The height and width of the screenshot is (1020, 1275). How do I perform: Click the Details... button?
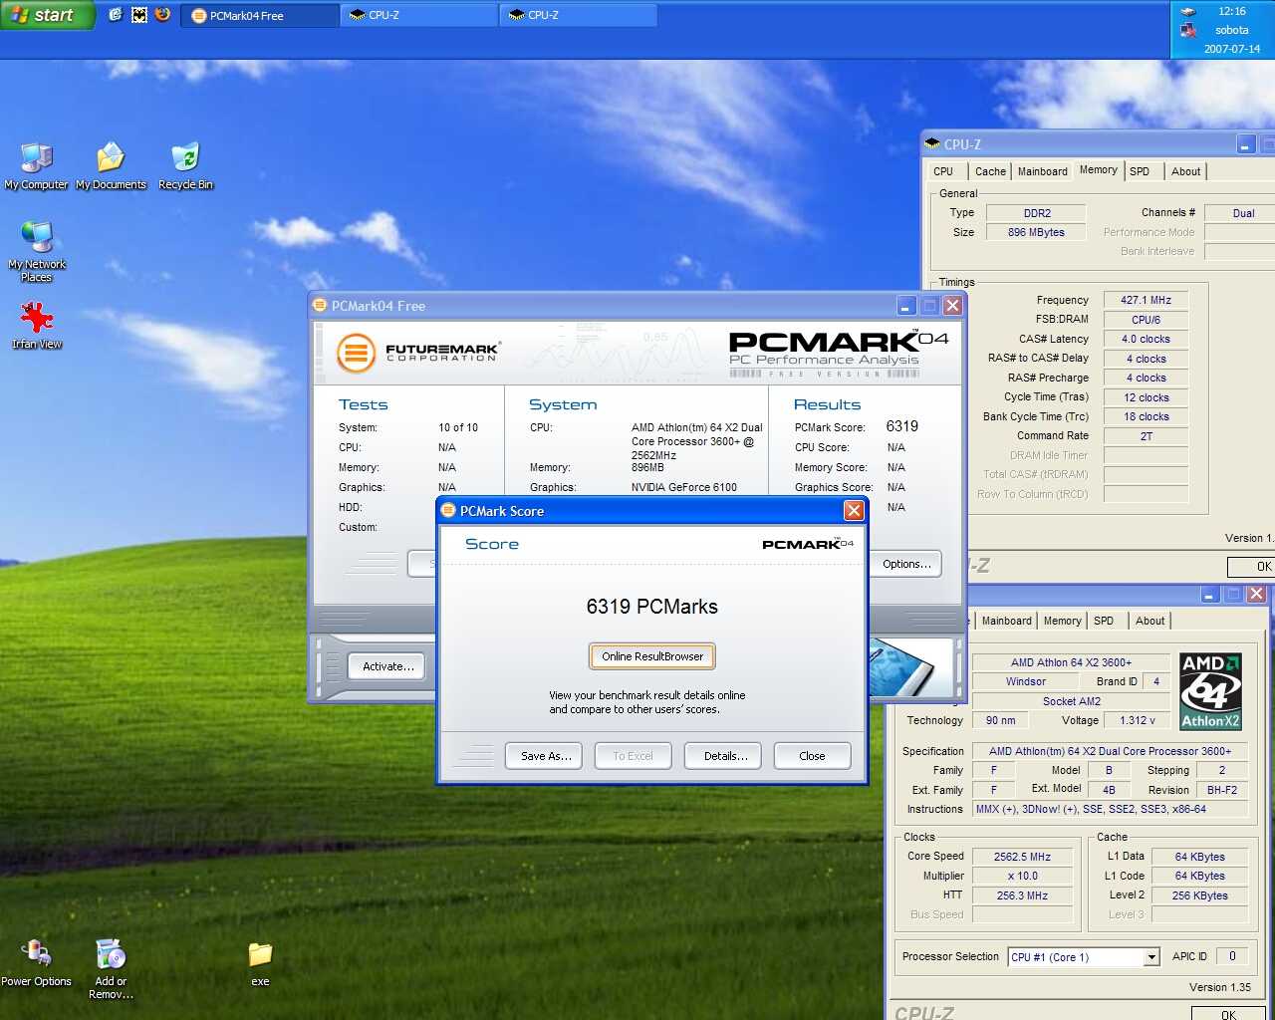pos(725,756)
